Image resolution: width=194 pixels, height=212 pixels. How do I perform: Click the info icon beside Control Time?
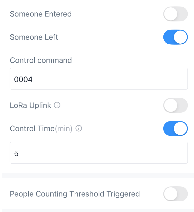[x=79, y=129]
